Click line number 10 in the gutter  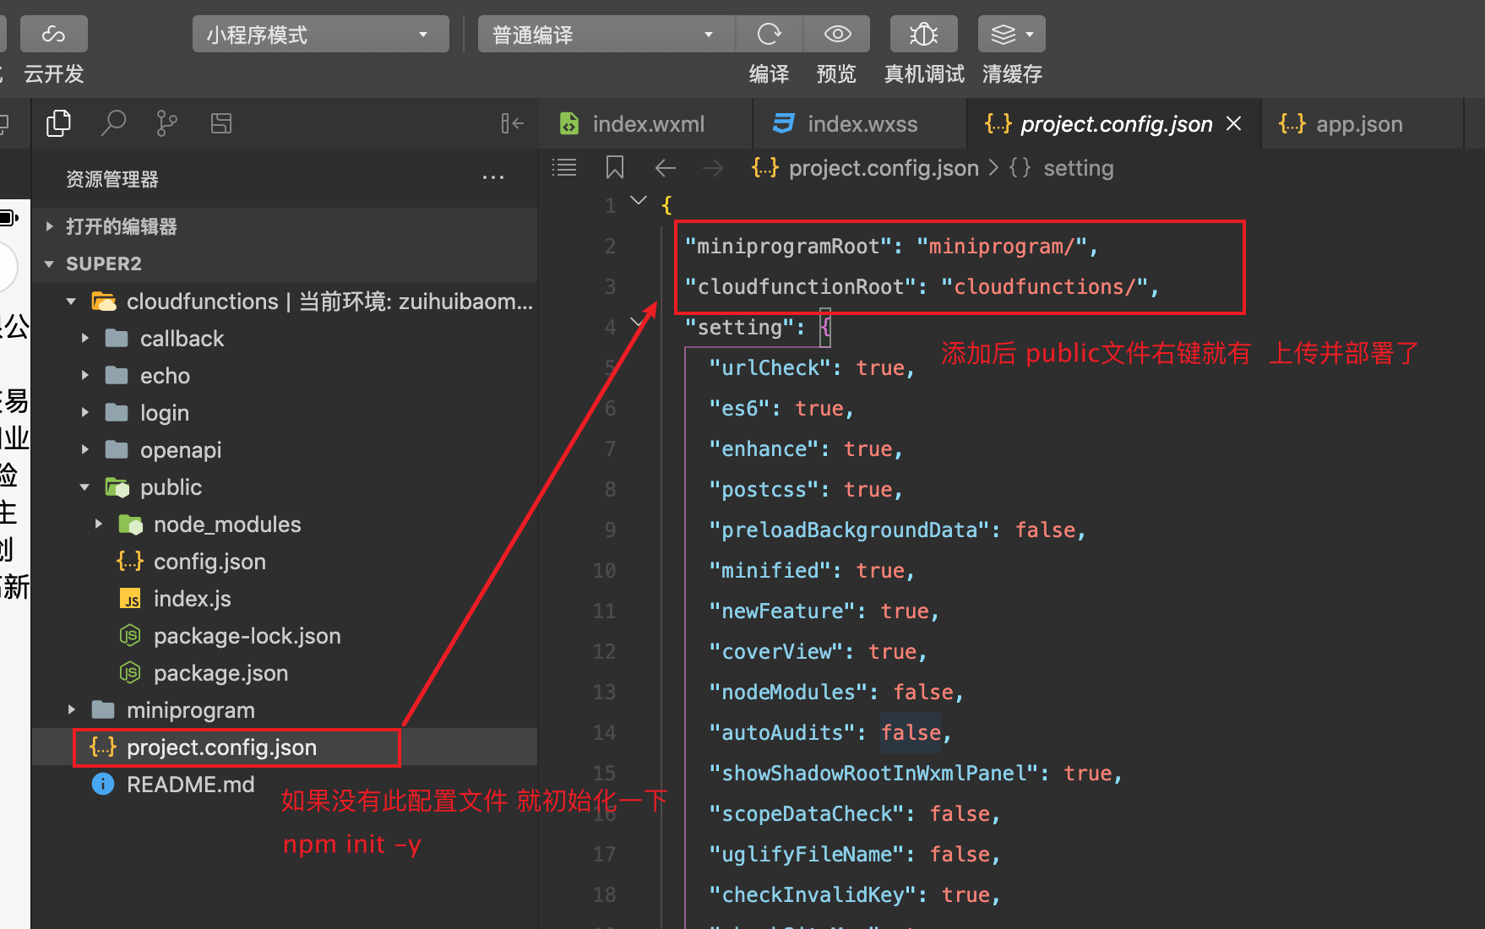coord(604,570)
